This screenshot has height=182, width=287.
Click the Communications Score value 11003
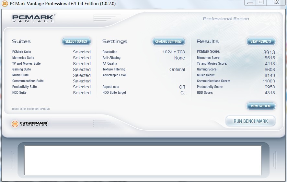click(269, 81)
